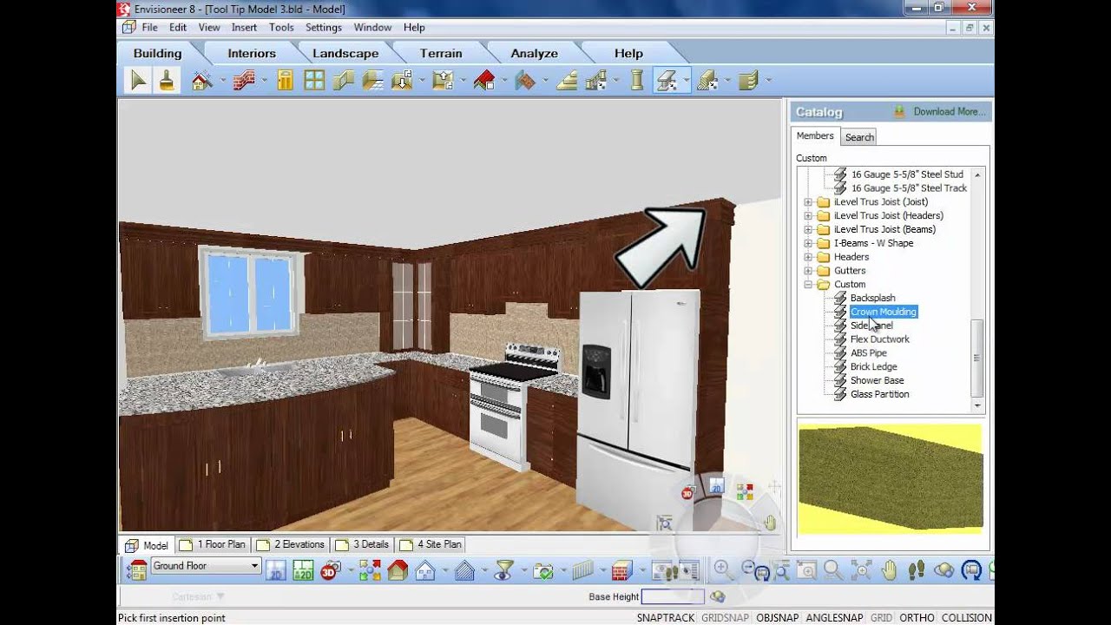Viewport: 1111px width, 625px height.
Task: Select the Column tool icon
Action: point(637,81)
